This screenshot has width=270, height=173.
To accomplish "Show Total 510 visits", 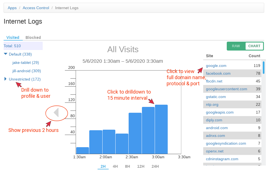I will click(x=12, y=46).
